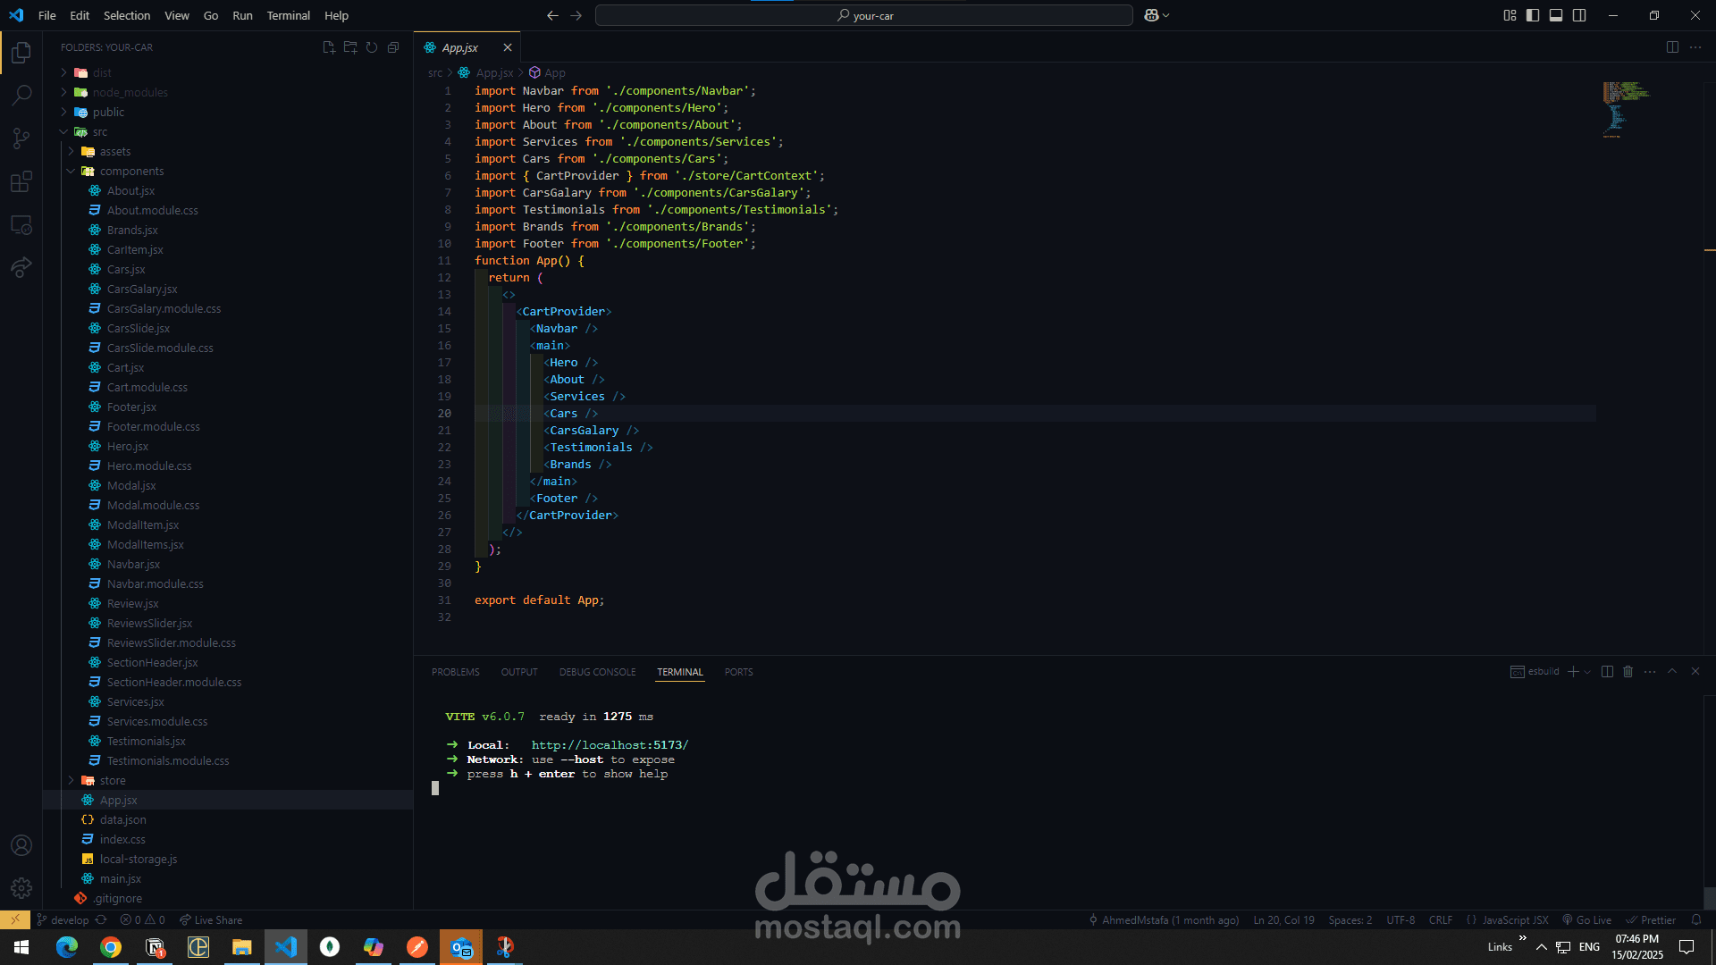Open the Extensions view icon
The image size is (1716, 965).
click(21, 182)
